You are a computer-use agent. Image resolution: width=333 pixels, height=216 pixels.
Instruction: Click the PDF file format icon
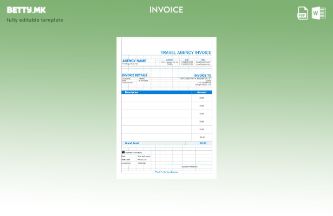303,13
